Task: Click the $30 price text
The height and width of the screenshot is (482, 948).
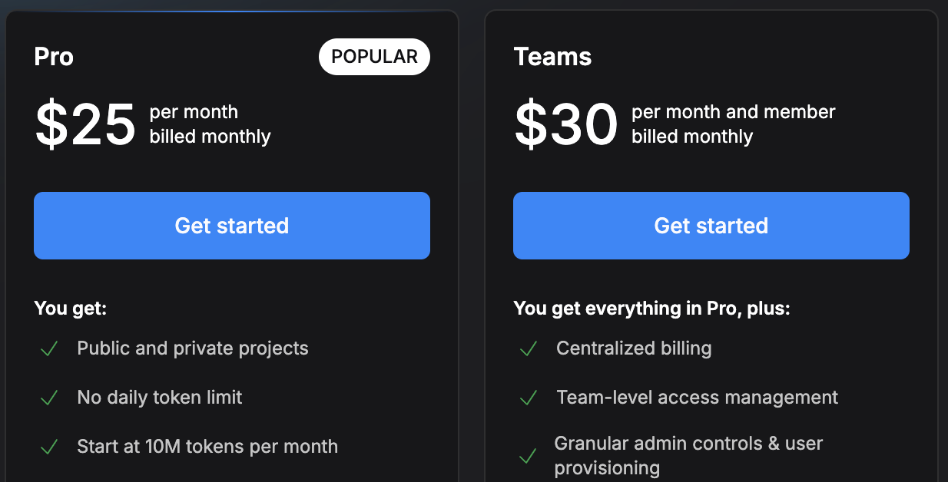Action: pyautogui.click(x=565, y=124)
